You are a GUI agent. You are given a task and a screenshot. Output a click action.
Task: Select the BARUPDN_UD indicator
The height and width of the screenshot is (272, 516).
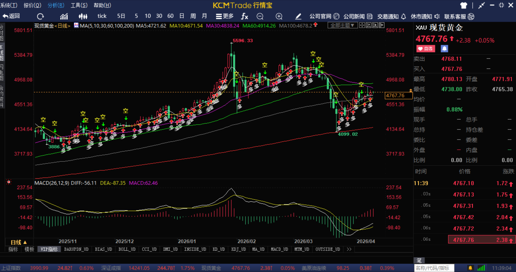(x=76, y=249)
